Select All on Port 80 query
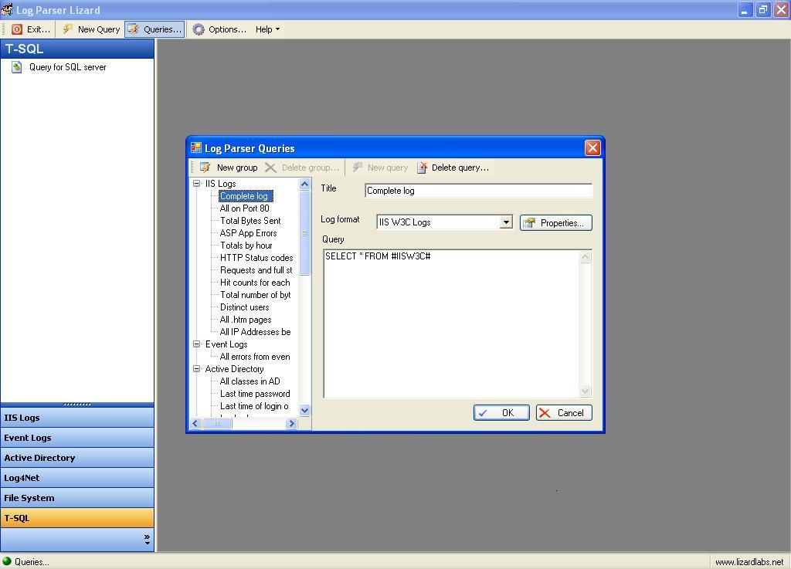Image resolution: width=791 pixels, height=569 pixels. pos(244,208)
